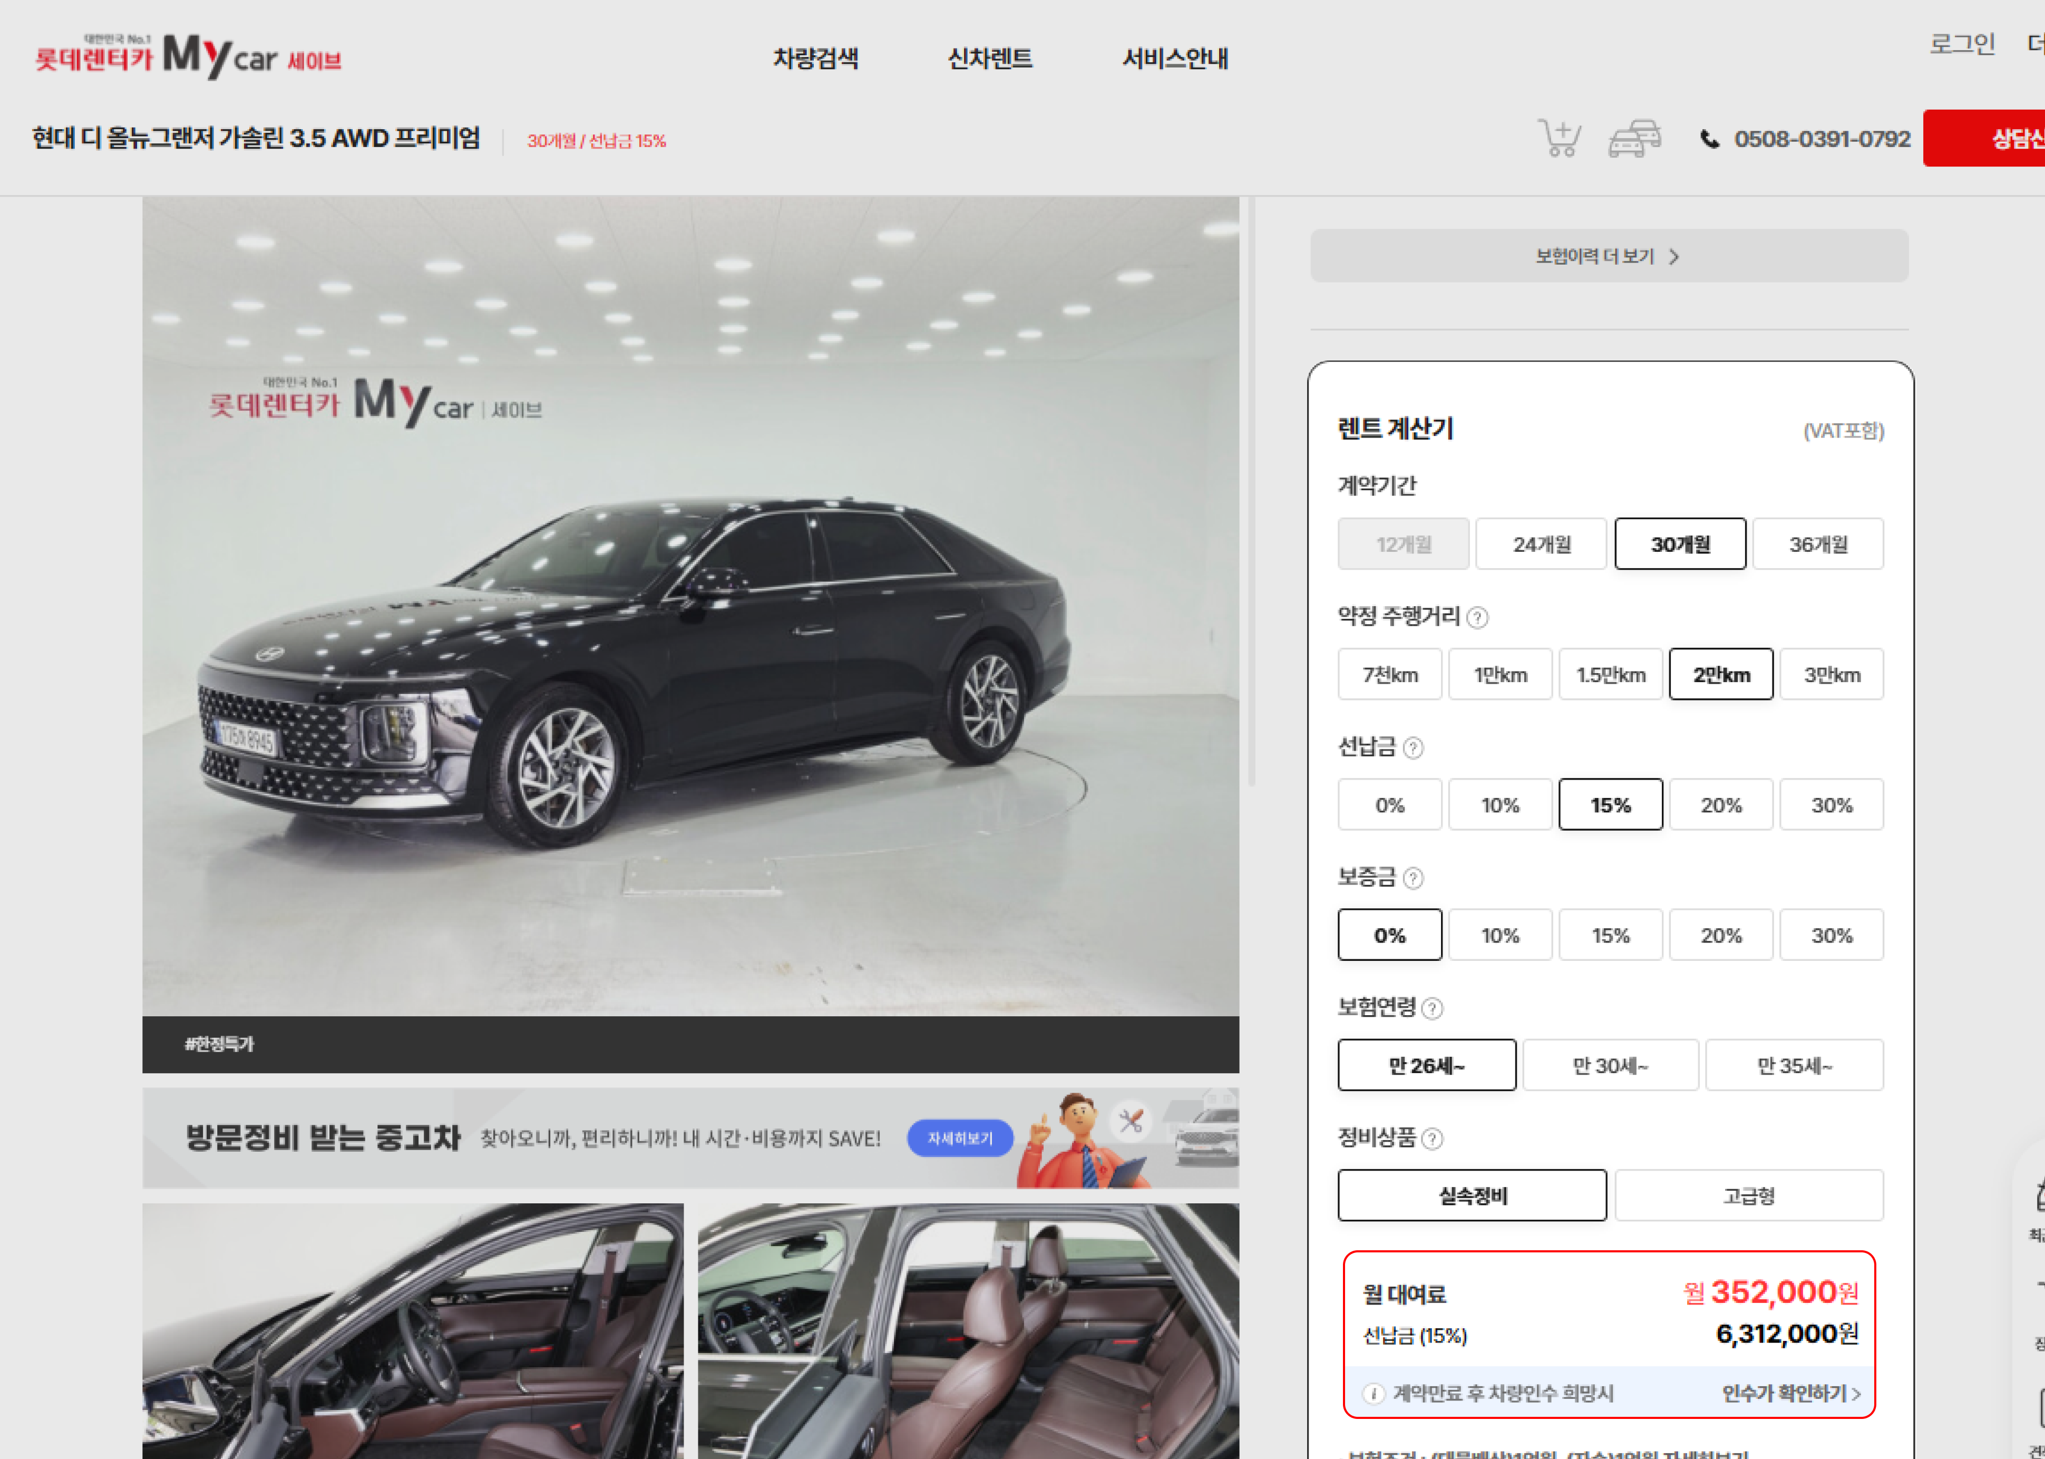Open rear seat interior photo thumbnail

pyautogui.click(x=968, y=1331)
